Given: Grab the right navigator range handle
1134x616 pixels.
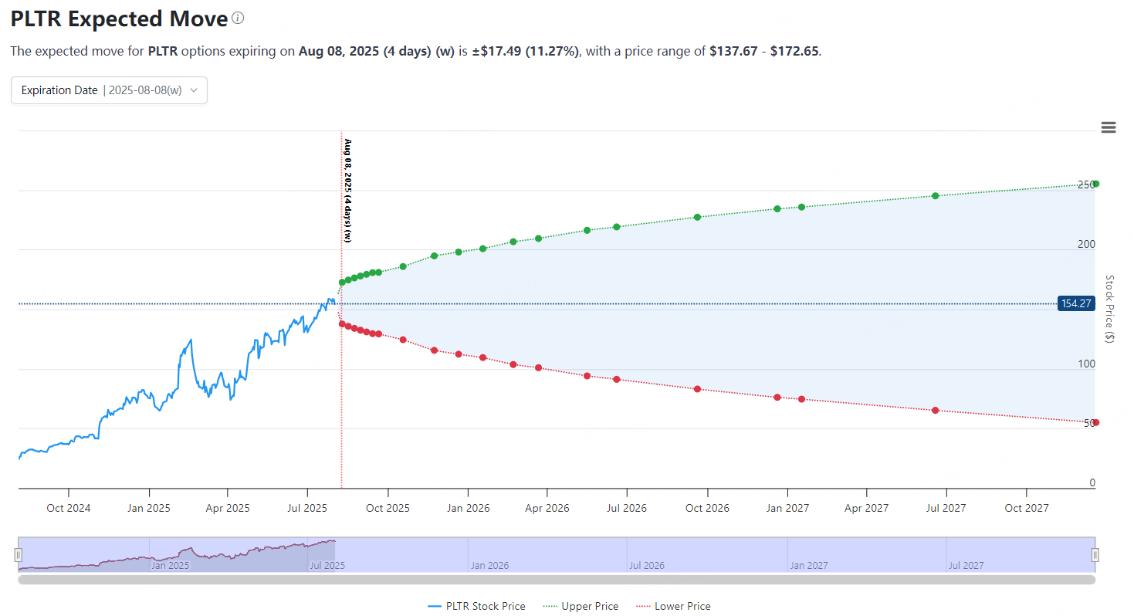Looking at the screenshot, I should coord(1095,554).
